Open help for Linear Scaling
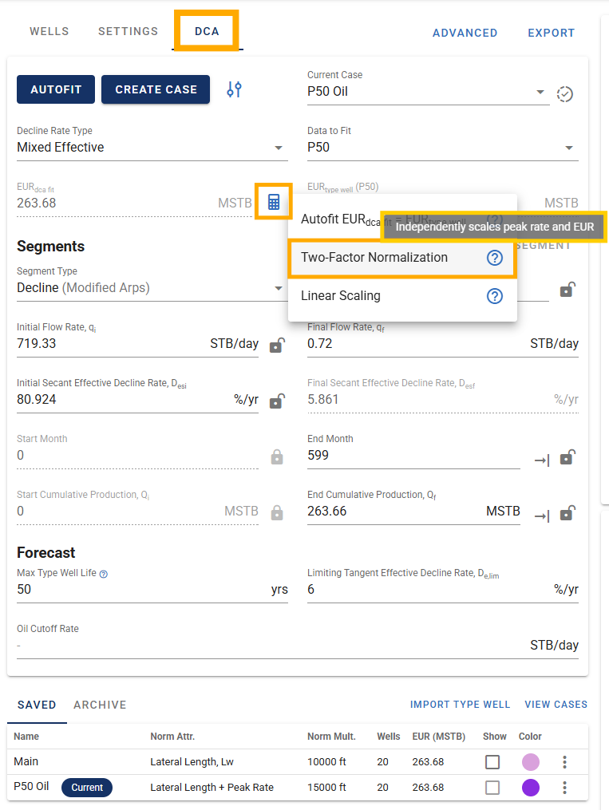Image resolution: width=609 pixels, height=810 pixels. [494, 296]
